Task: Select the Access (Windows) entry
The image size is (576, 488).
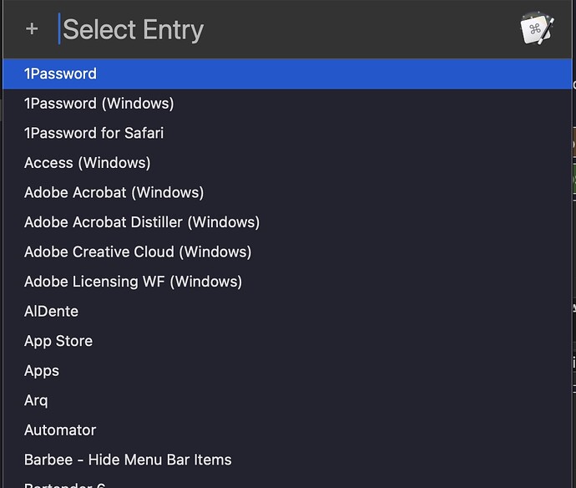Action: click(287, 163)
